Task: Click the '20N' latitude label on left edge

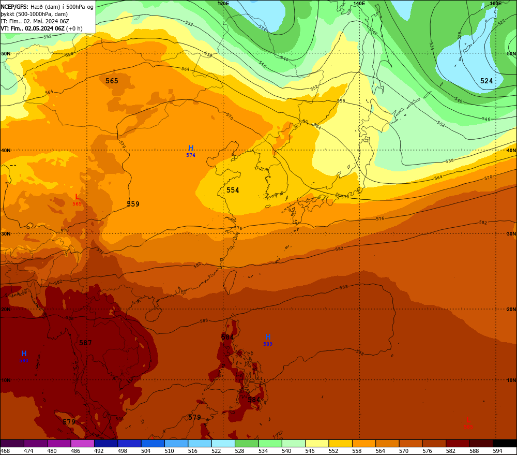Action: click(x=6, y=310)
